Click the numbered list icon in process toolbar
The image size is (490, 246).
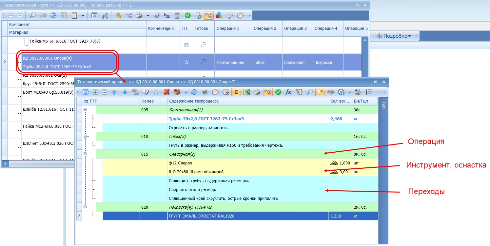[x=369, y=92]
